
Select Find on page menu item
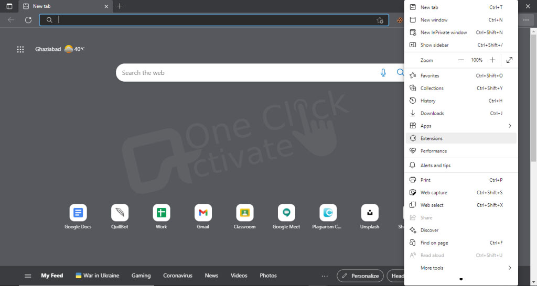pyautogui.click(x=461, y=243)
